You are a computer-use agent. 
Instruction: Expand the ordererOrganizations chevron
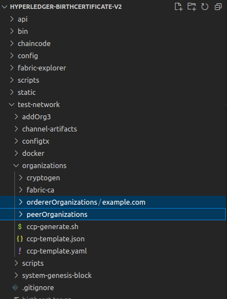point(20,202)
